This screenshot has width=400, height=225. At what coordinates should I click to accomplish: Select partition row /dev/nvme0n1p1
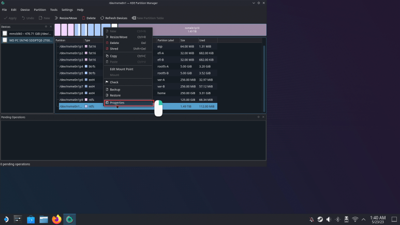point(138,47)
